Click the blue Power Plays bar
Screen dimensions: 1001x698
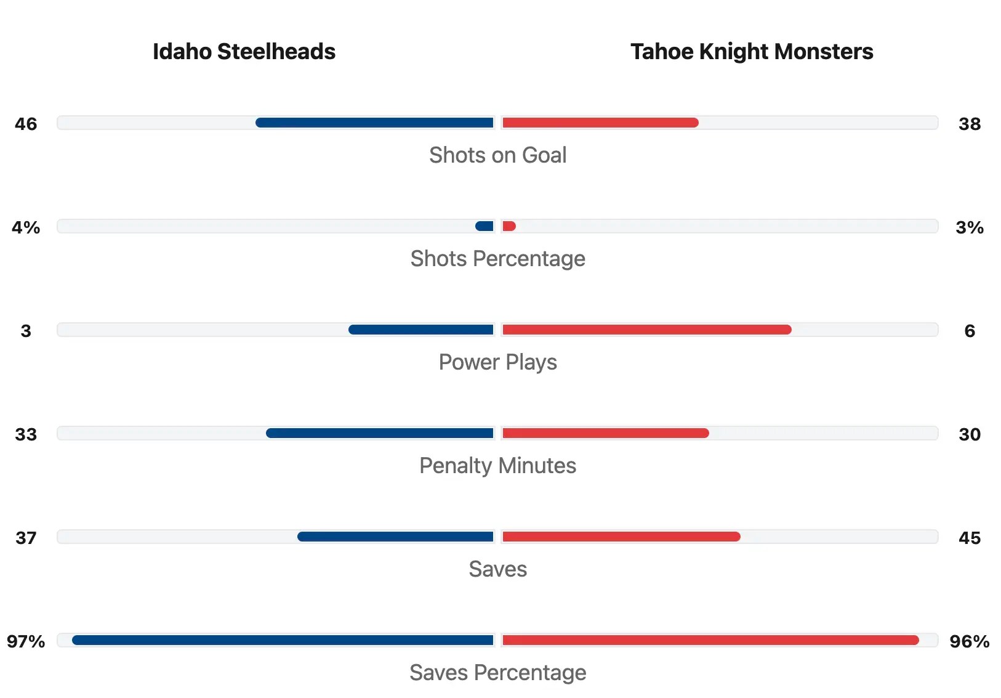pyautogui.click(x=421, y=330)
